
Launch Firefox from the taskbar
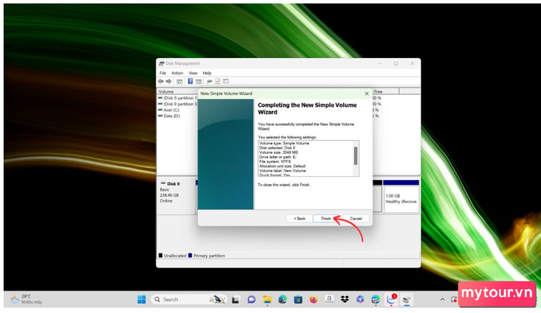tap(313, 299)
